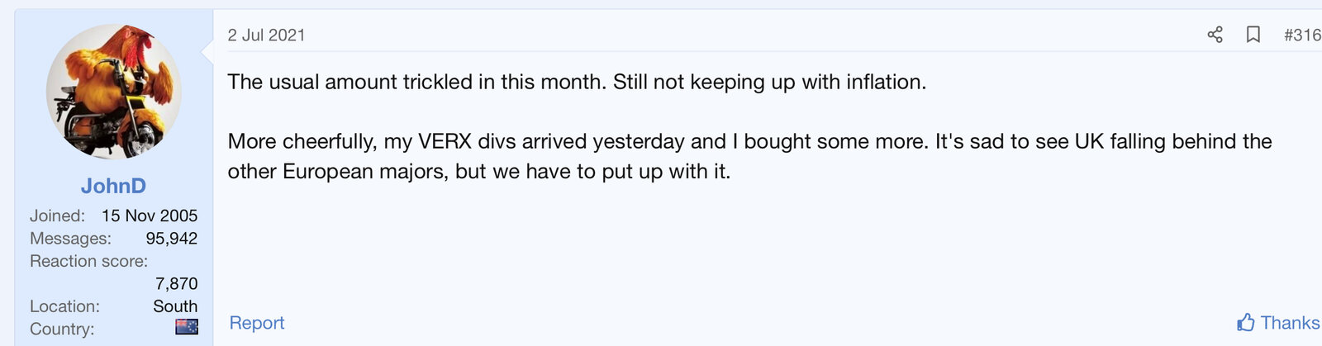Click the South location value
Screen dimensions: 1322x346
click(175, 306)
